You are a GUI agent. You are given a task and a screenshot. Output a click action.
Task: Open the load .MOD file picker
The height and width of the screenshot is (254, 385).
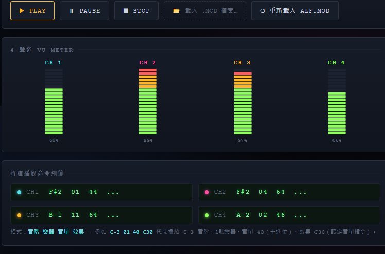click(x=205, y=11)
